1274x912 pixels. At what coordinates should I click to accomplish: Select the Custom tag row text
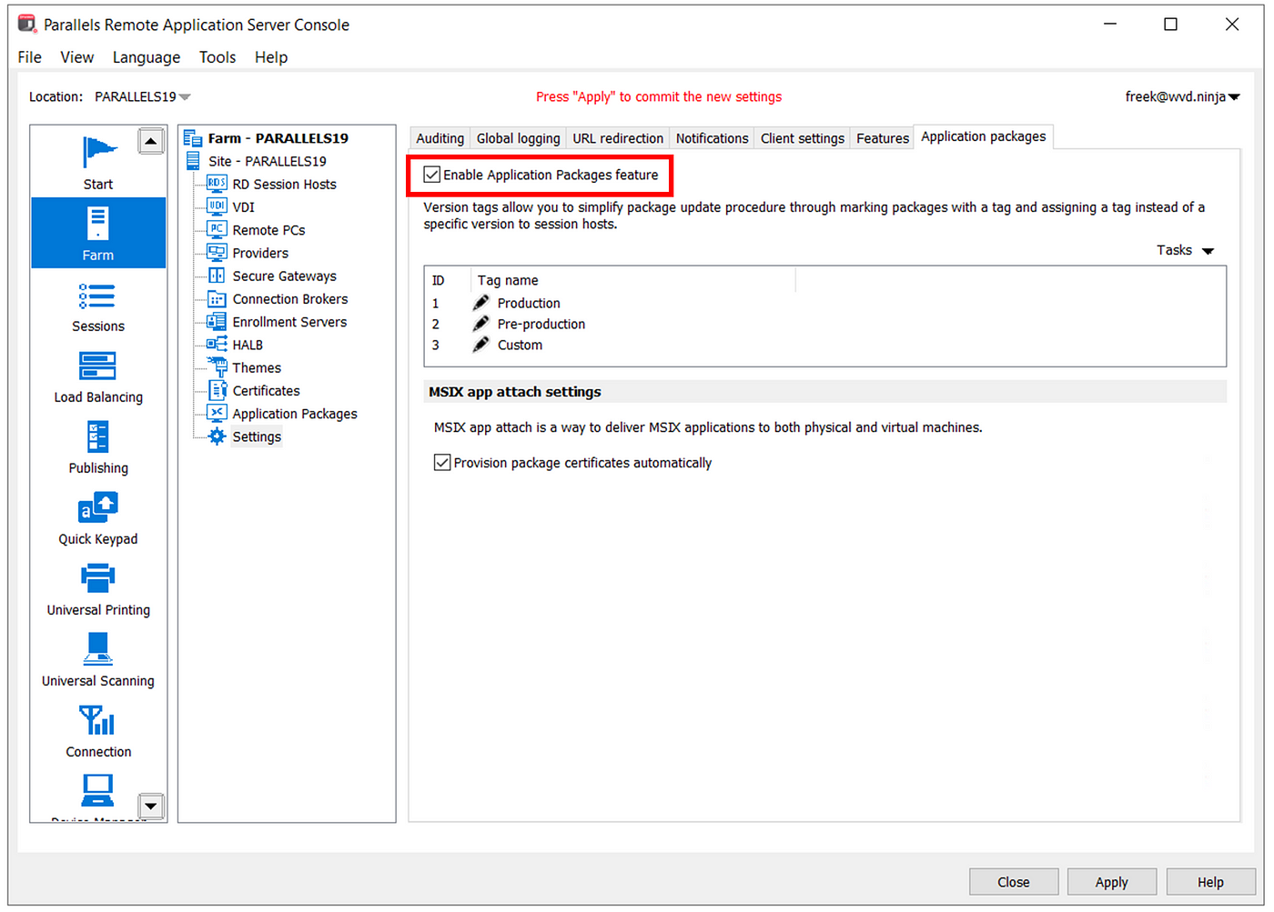click(520, 345)
